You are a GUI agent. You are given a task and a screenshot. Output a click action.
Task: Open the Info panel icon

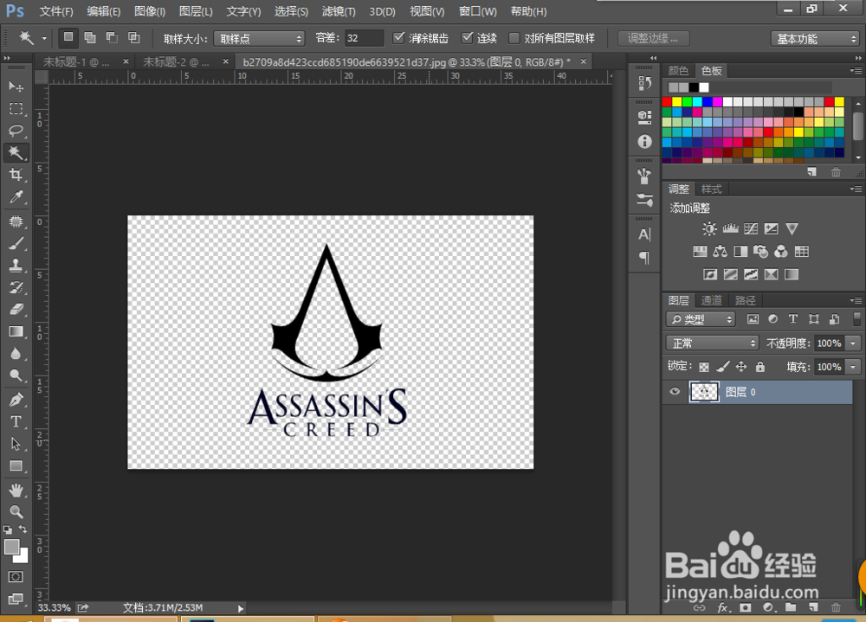tap(644, 142)
